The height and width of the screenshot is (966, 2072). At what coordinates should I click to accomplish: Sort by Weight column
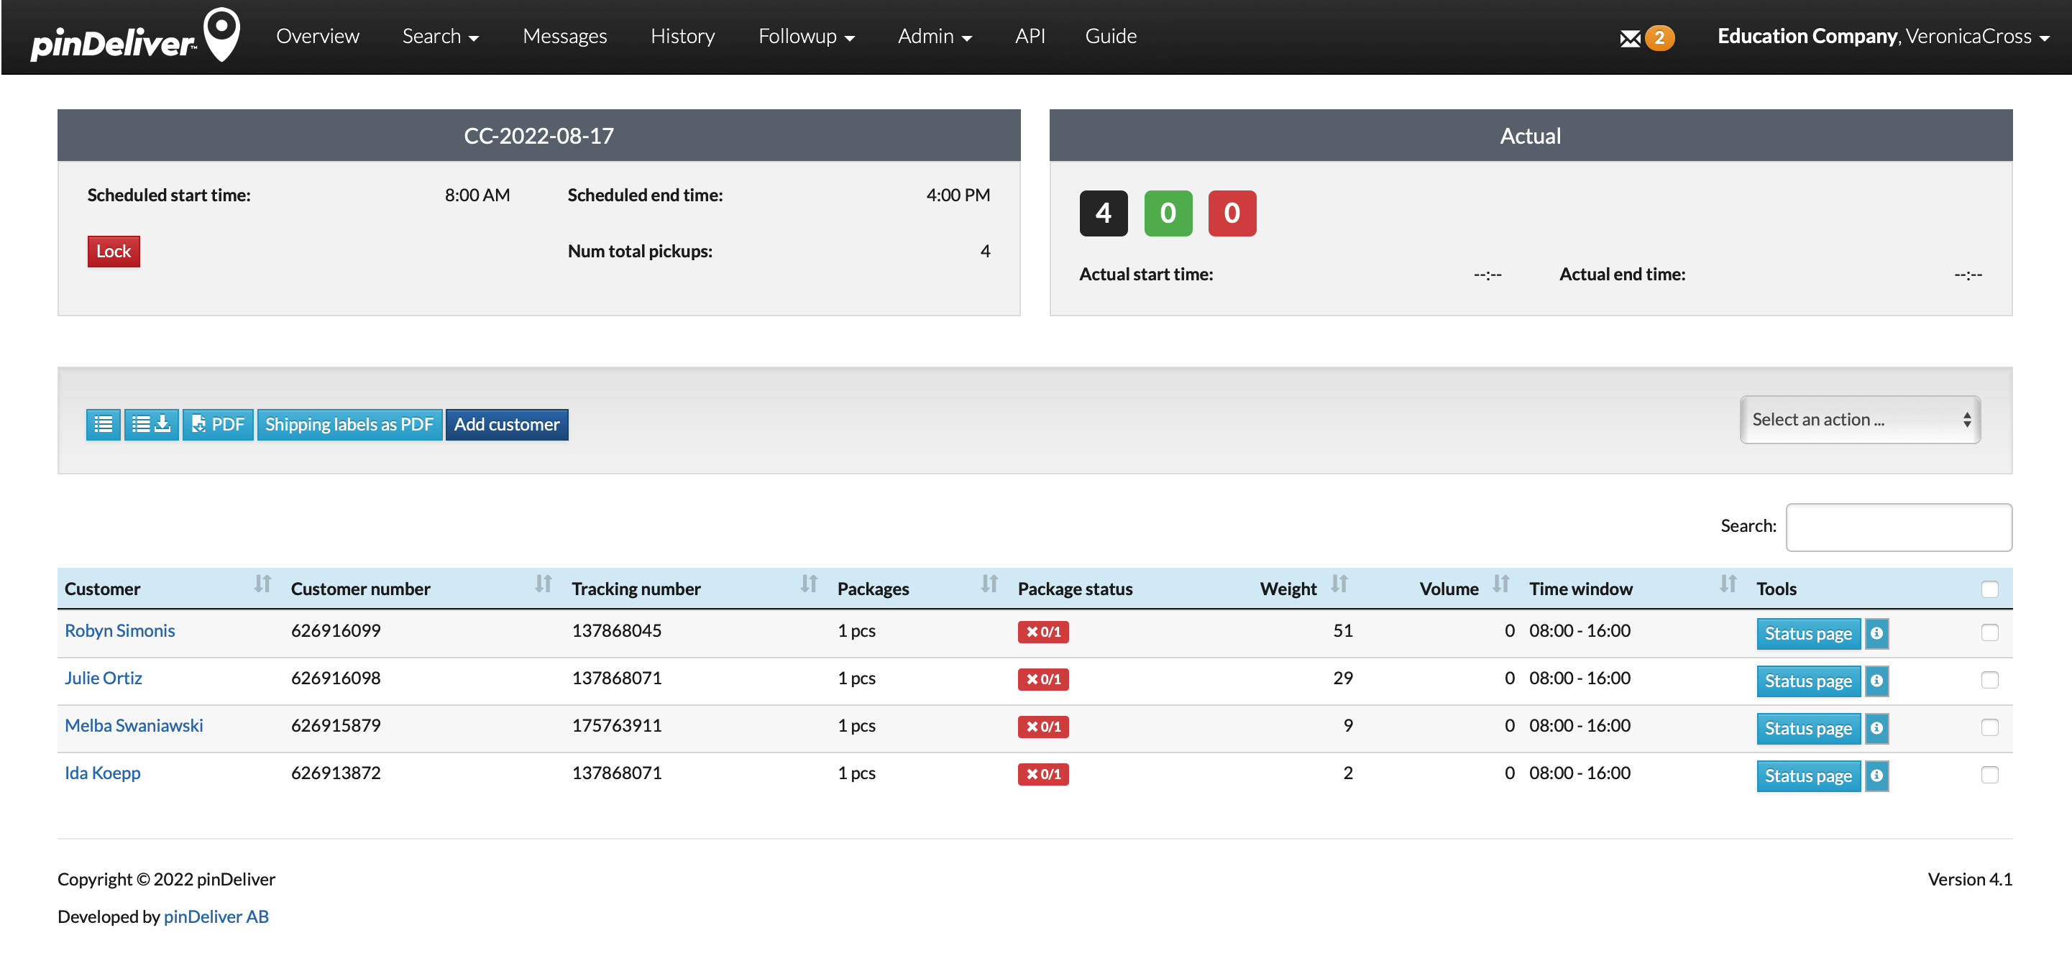(x=1339, y=585)
